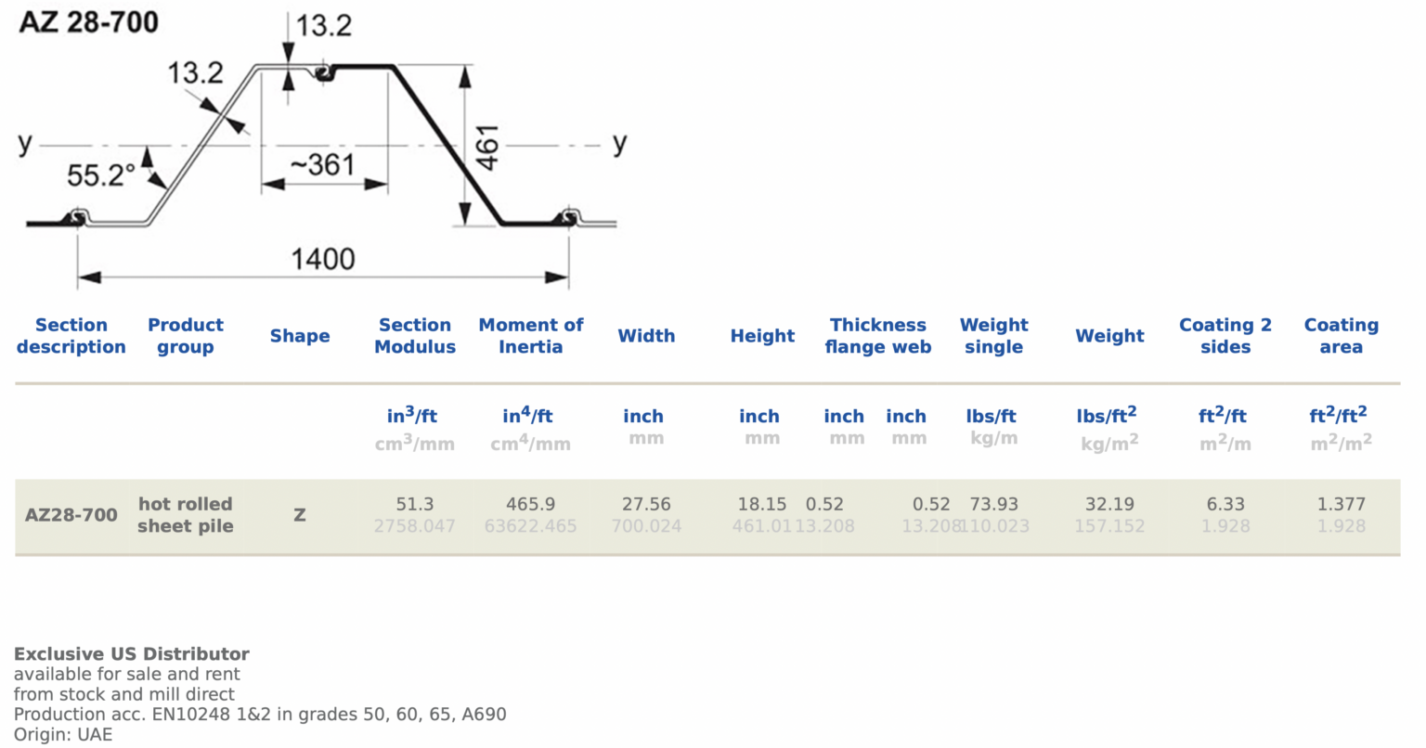Select the Section description column header
The image size is (1426, 748).
coord(71,336)
